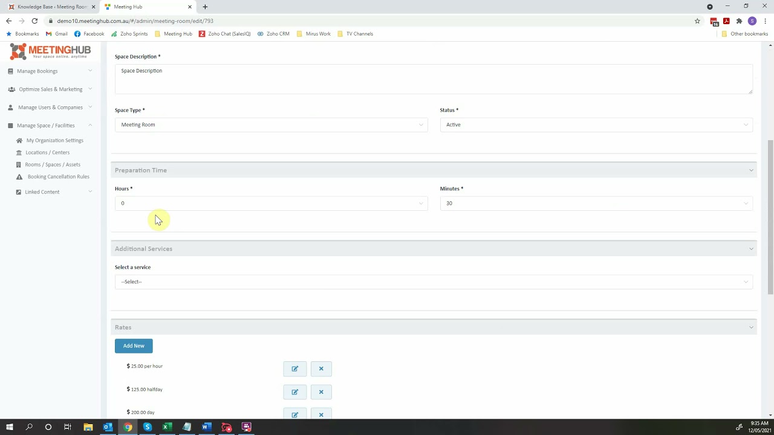Open Facebook bookmark
The image size is (774, 435).
coord(89,34)
